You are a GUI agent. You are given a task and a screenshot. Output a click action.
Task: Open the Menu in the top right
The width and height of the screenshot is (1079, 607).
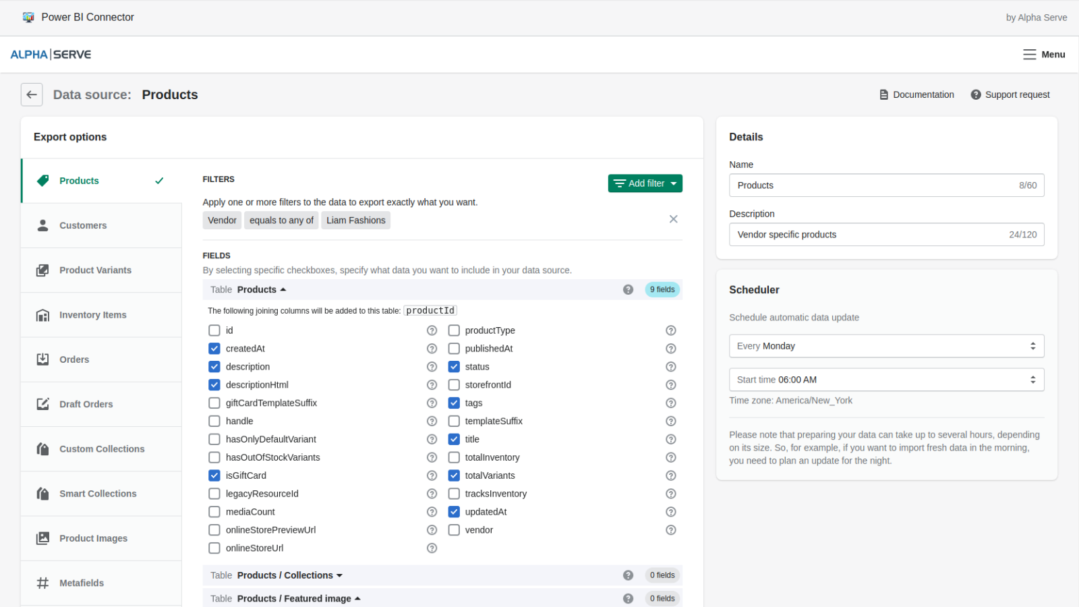pos(1043,54)
